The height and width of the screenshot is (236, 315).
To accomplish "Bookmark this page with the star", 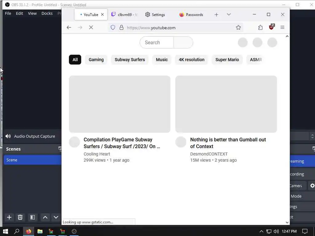I will click(238, 27).
